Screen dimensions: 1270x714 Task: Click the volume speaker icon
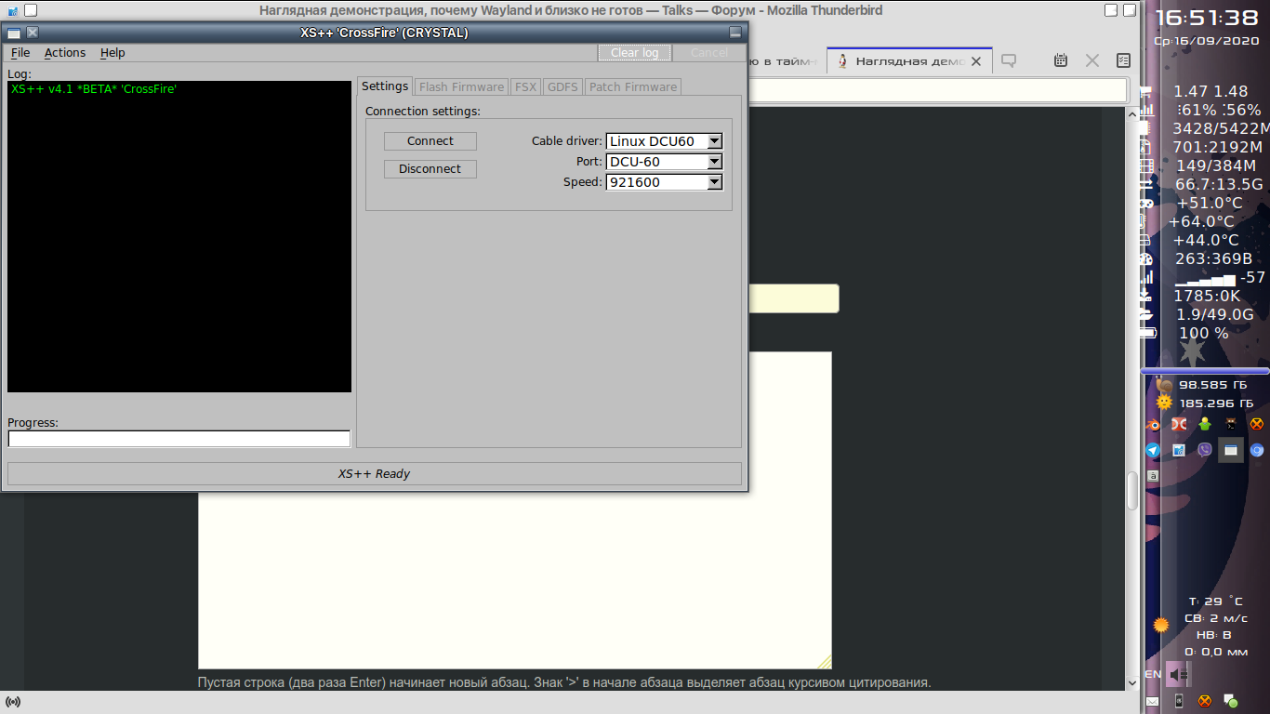tap(1178, 674)
